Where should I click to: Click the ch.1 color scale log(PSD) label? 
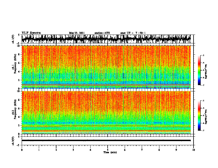pos(206,71)
